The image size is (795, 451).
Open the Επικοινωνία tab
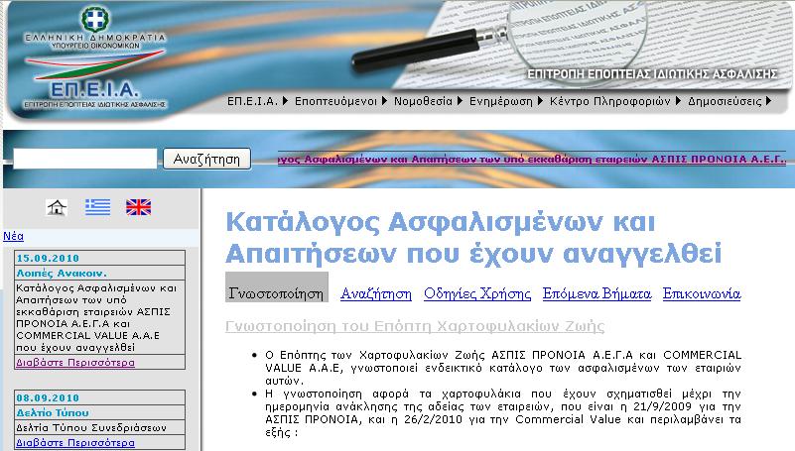coord(702,293)
